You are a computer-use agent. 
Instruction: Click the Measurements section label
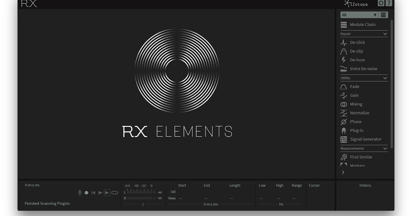click(x=352, y=148)
